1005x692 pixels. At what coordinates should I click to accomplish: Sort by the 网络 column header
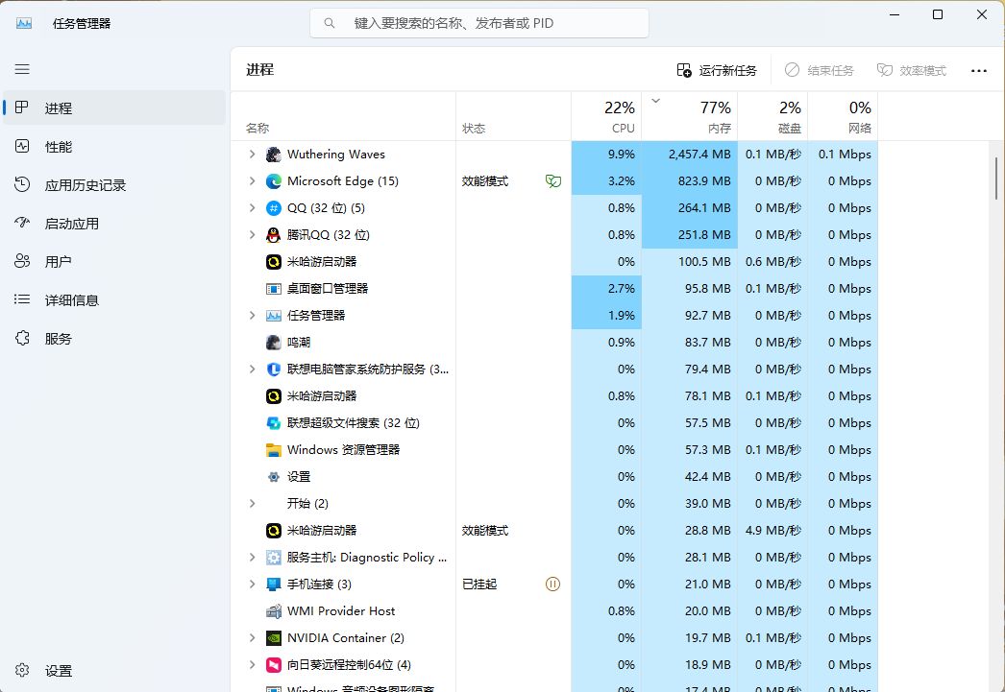coord(843,116)
